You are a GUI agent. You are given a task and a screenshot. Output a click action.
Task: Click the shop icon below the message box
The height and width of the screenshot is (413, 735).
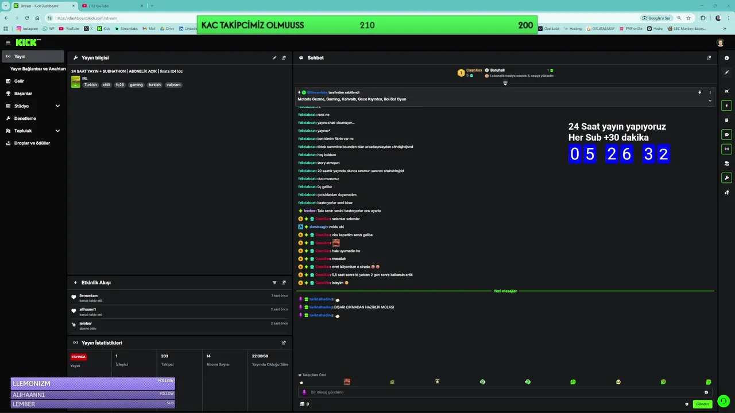point(303,404)
